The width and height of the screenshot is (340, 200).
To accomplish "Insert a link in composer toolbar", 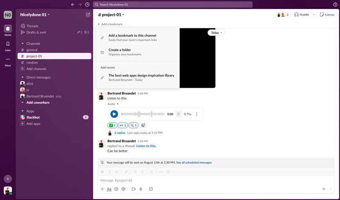I will coord(126,172).
